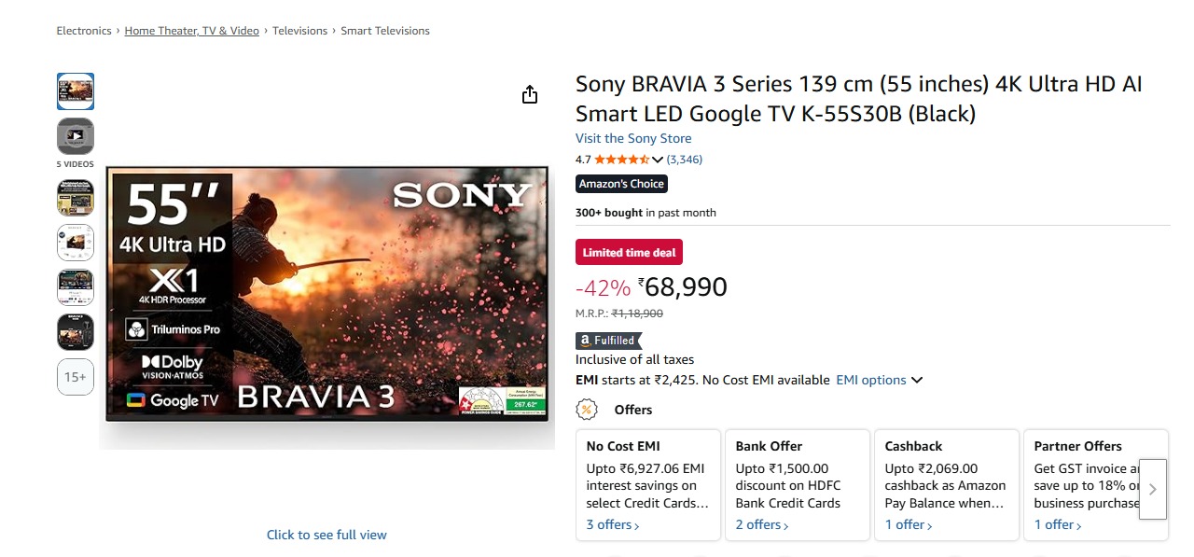Image resolution: width=1194 pixels, height=557 pixels.
Task: Click to see full view link
Action: (x=326, y=535)
